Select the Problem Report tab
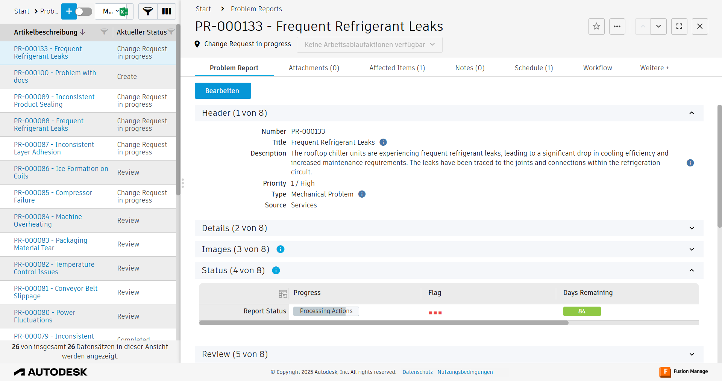722x381 pixels. coord(234,68)
